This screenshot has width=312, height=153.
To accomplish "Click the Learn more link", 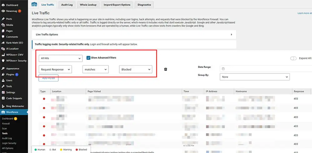I will (305, 13).
